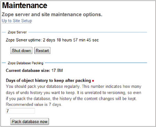The height and width of the screenshot is (127, 156).
Task: Click the Zope Server uptime label
Action: 24,40
